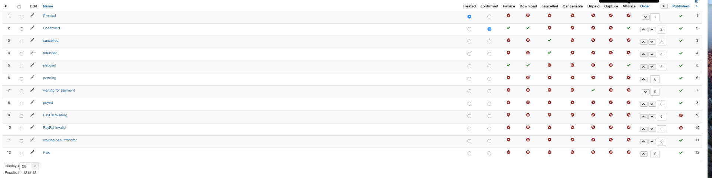Move the waiting bank transfer row up
This screenshot has height=178, width=712.
[644, 141]
